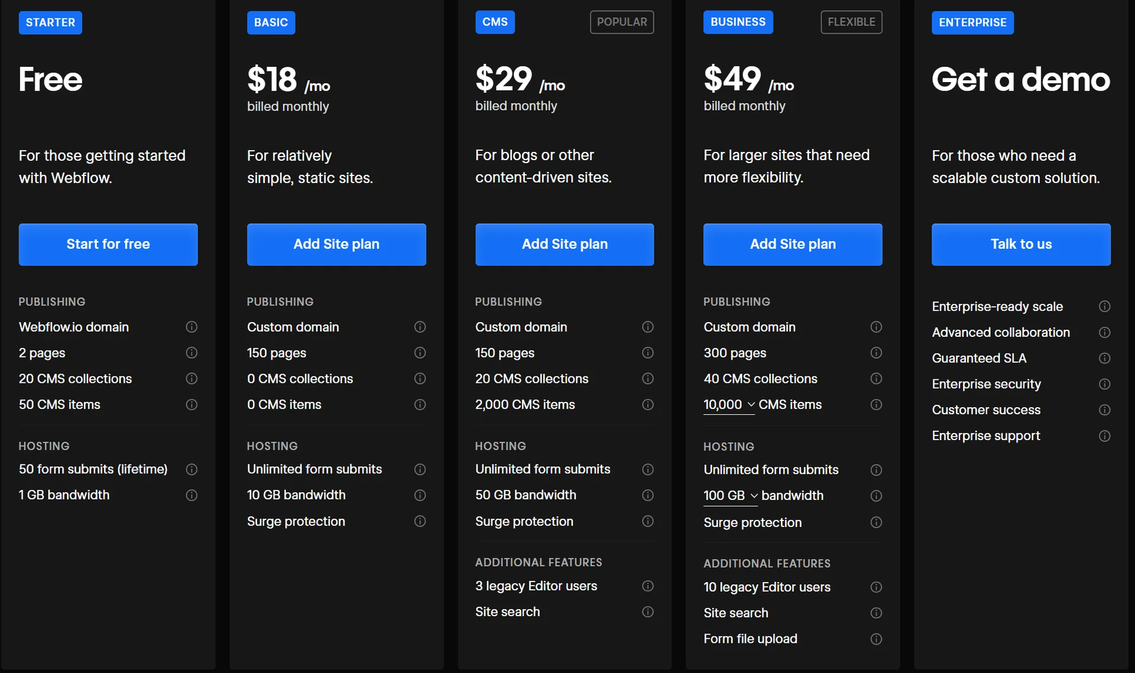Open info icon for Guaranteed SLA

[x=1104, y=358]
